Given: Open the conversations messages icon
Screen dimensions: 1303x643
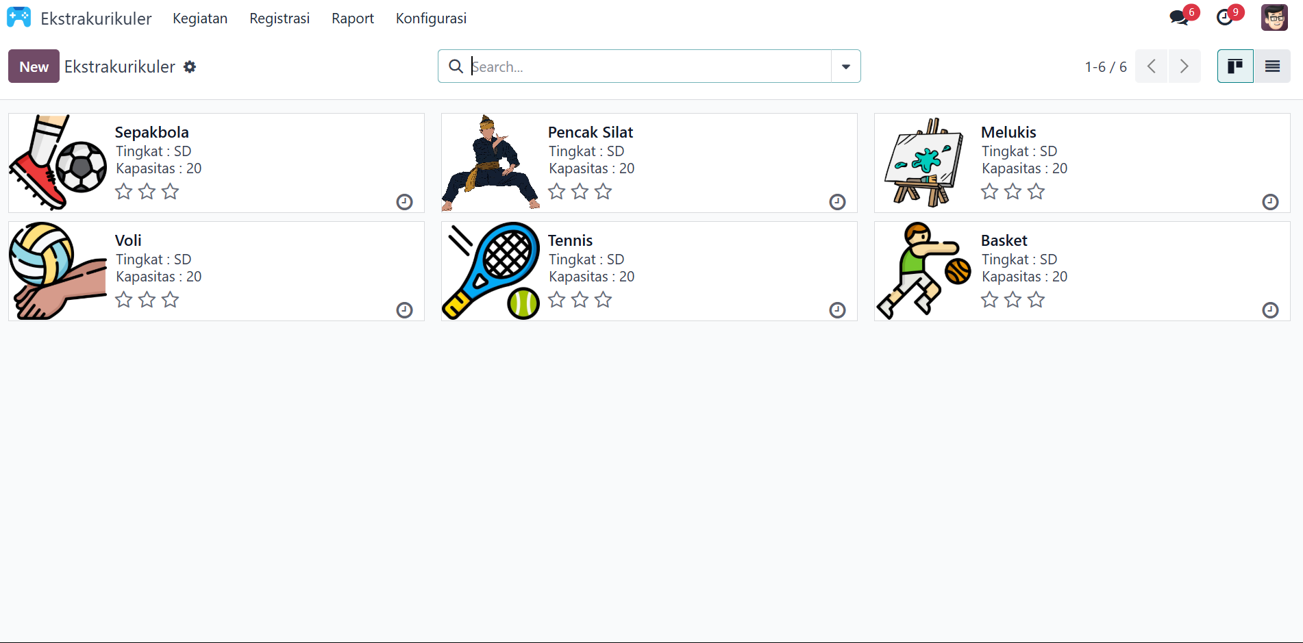Looking at the screenshot, I should (x=1179, y=18).
